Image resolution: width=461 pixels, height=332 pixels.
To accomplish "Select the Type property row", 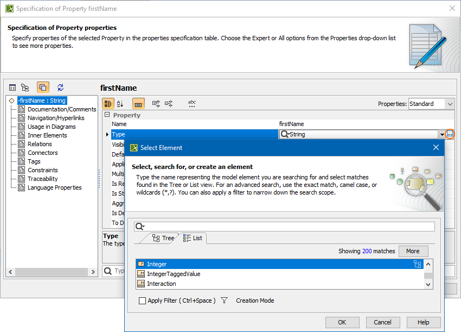I will coord(194,134).
